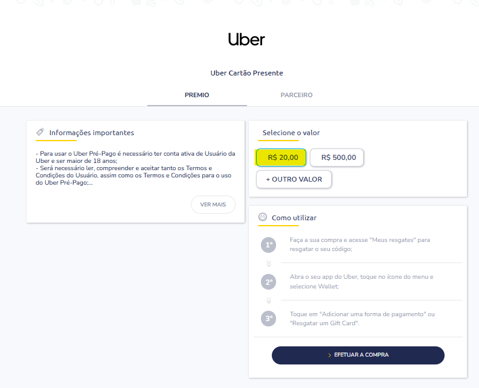Select the R$ 20,00 value option
The image size is (479, 388).
click(x=282, y=157)
